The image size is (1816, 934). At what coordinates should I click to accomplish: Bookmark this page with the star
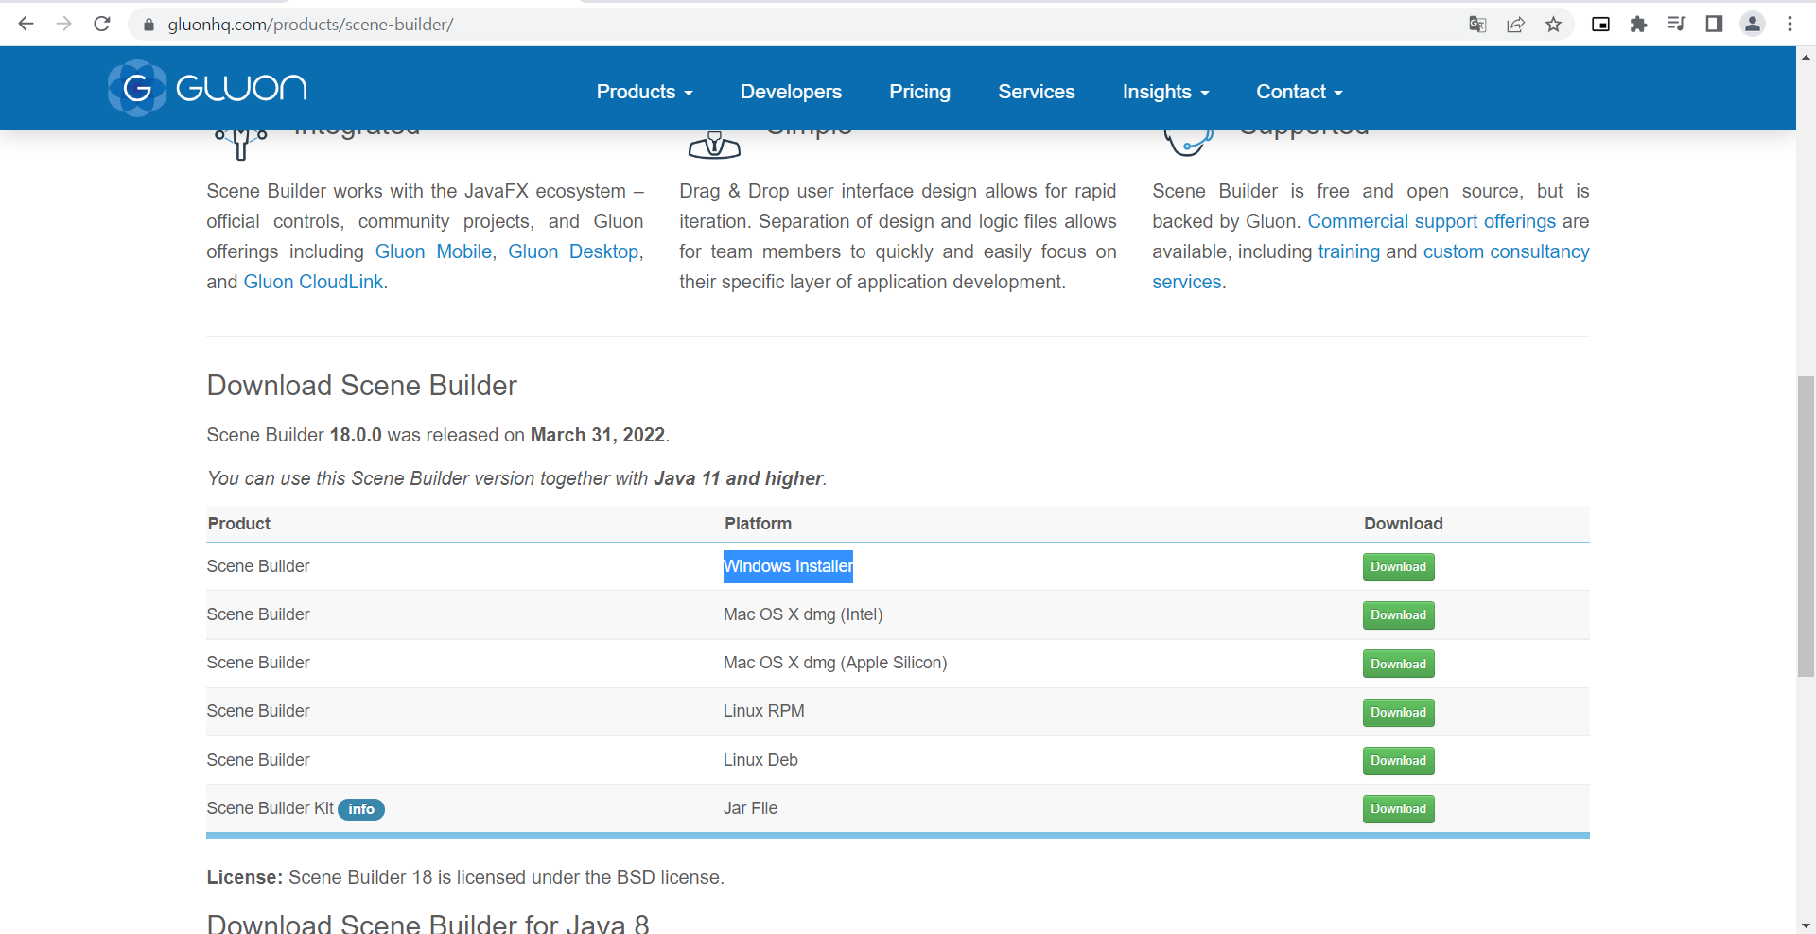(x=1554, y=25)
